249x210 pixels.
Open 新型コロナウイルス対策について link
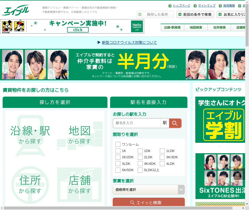pos(129,43)
